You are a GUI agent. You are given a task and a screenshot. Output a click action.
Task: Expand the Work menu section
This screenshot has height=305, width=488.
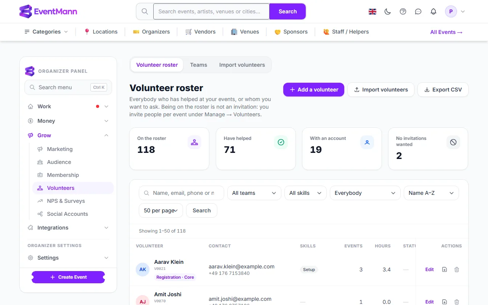[68, 106]
